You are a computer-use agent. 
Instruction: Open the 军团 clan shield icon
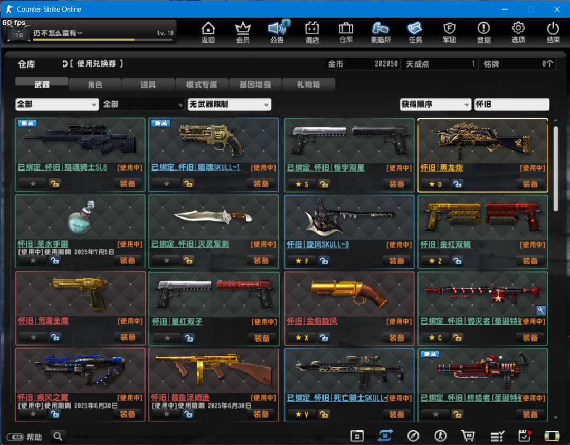tap(449, 32)
